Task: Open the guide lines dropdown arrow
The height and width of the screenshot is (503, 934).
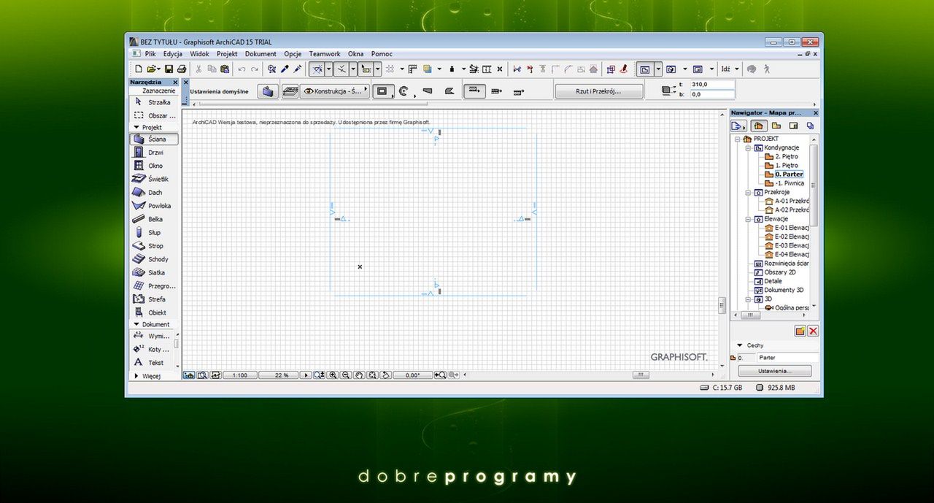Action: point(329,69)
